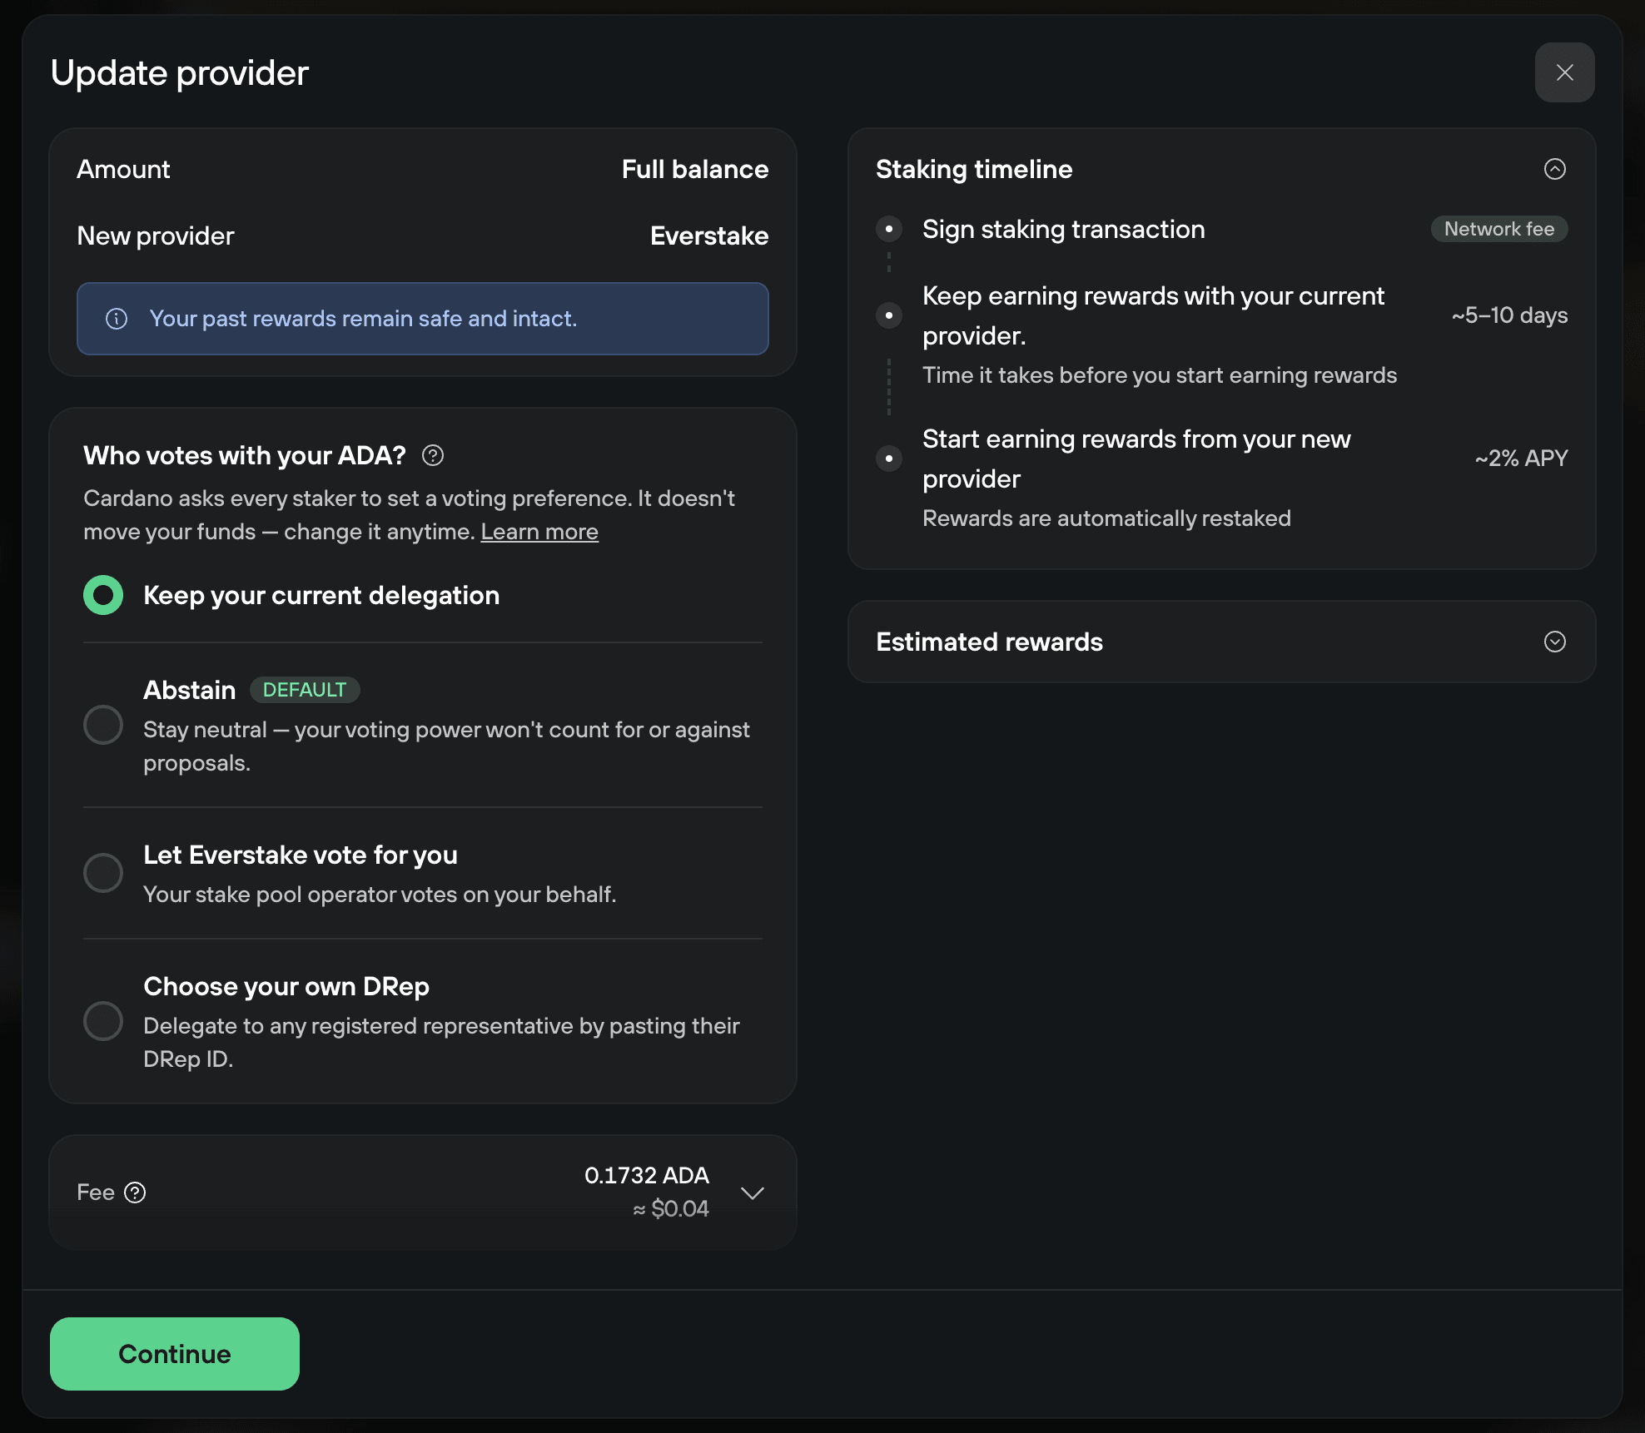Viewport: 1645px width, 1433px height.
Task: Click the ≈ $0.04 fee estimate
Action: [671, 1208]
